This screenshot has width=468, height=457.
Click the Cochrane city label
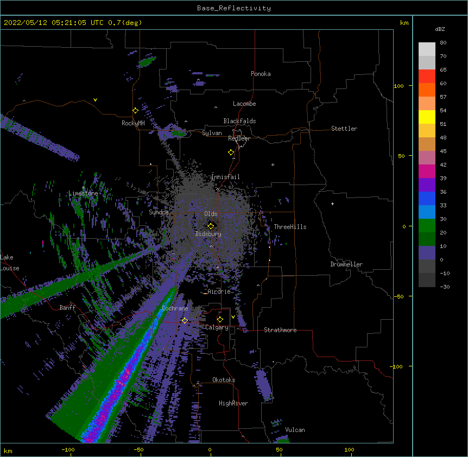point(175,308)
